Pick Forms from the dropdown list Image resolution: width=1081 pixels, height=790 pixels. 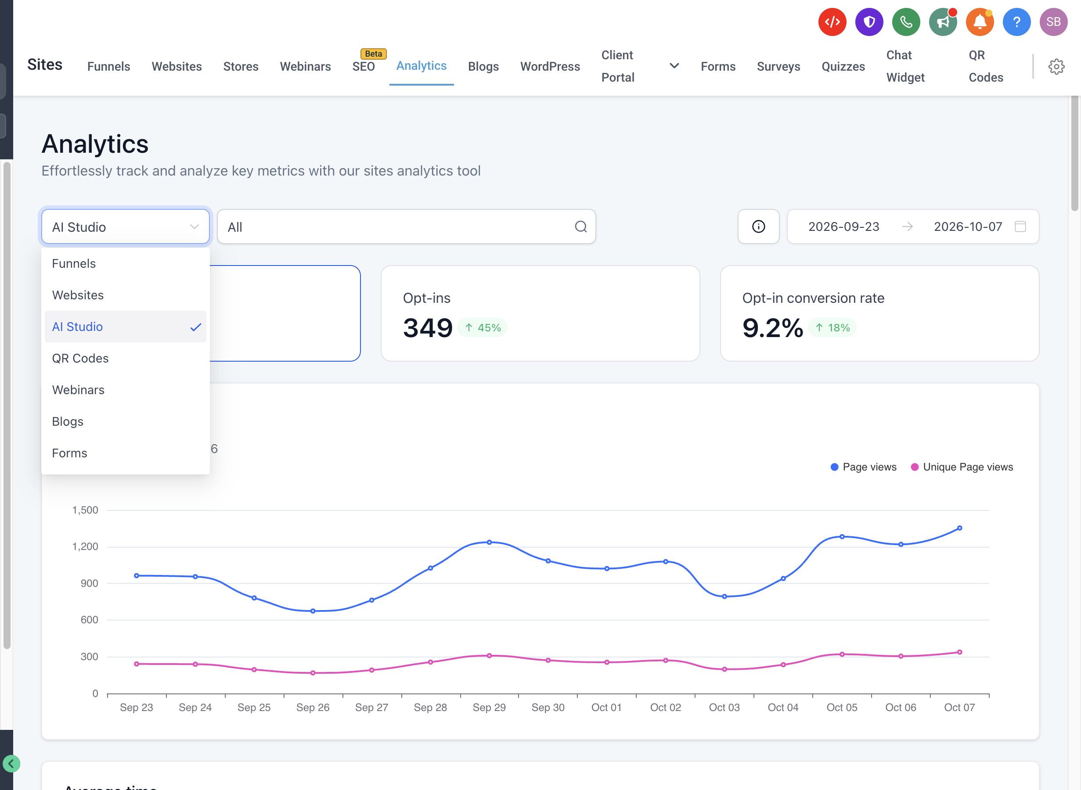pyautogui.click(x=125, y=453)
